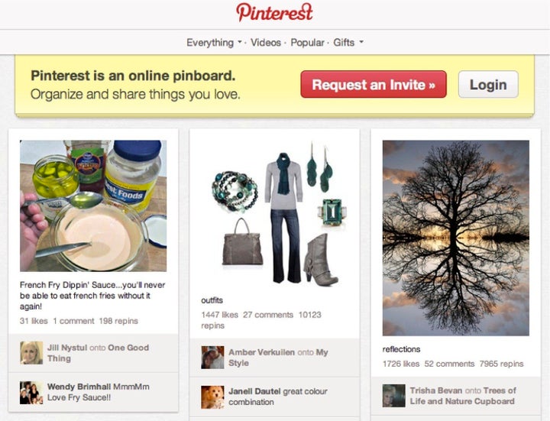
Task: Click Amber Verkuilen's avatar
Action: point(212,357)
